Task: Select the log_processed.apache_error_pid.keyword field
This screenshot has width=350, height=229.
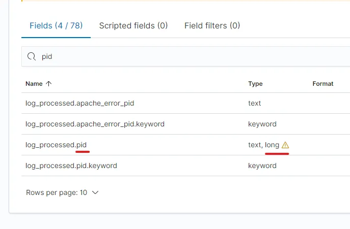Action: point(95,124)
